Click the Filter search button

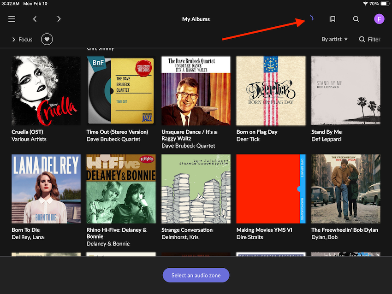(369, 40)
